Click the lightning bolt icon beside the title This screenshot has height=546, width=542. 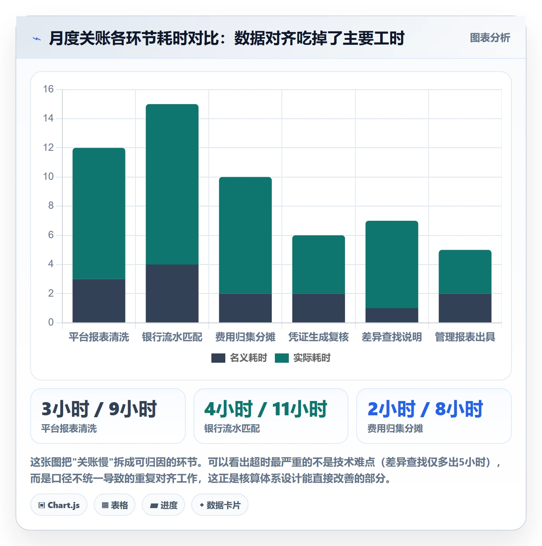pyautogui.click(x=37, y=39)
